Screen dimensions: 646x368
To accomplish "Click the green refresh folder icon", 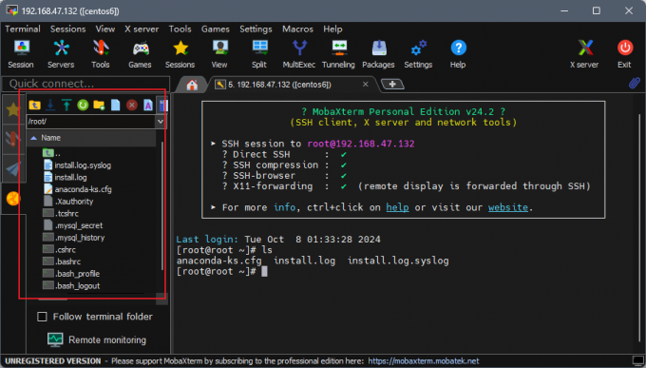I will click(x=83, y=106).
